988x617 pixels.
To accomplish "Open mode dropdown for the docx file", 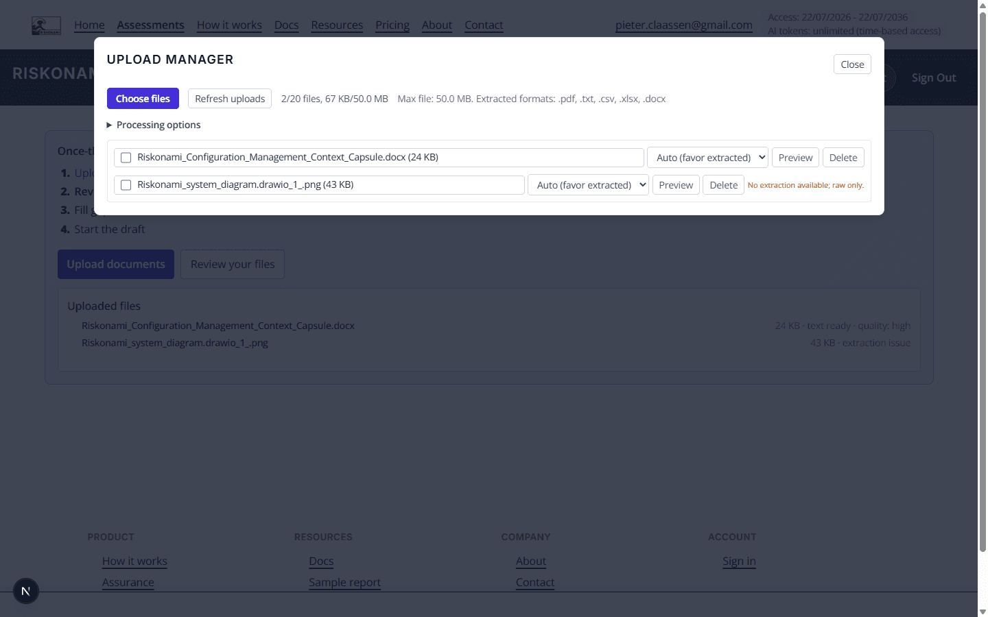I will tap(707, 158).
